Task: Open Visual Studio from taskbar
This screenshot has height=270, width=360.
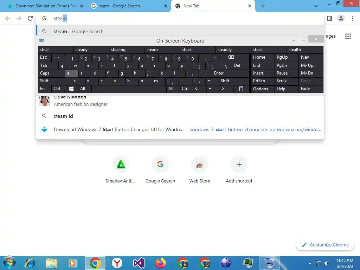Action: (x=139, y=263)
